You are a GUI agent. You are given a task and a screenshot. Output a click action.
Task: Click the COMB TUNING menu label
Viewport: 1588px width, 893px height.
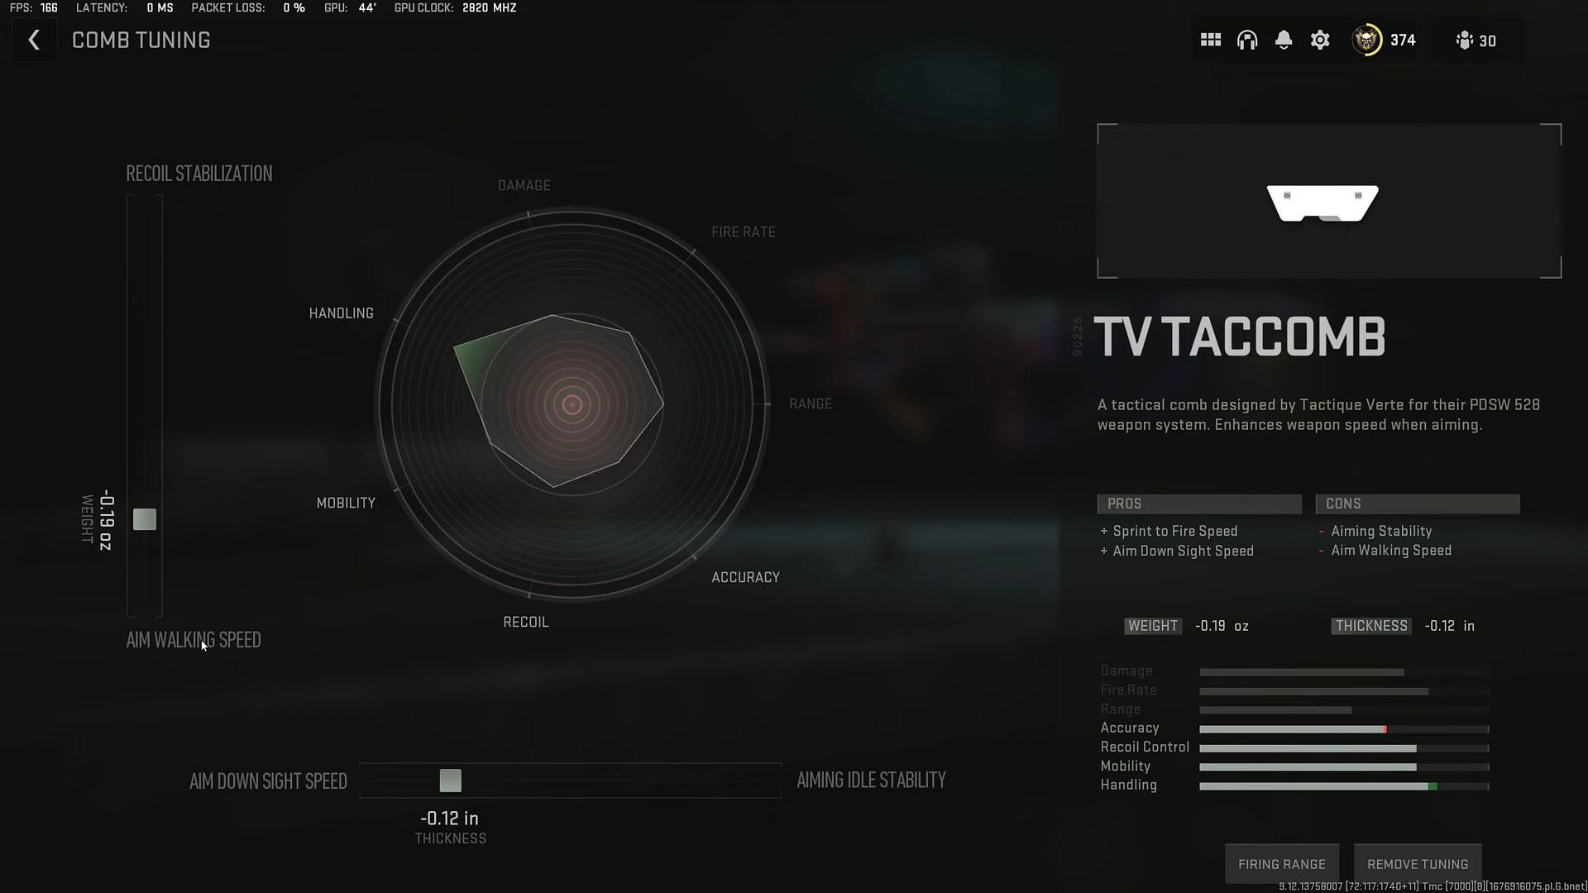point(141,41)
